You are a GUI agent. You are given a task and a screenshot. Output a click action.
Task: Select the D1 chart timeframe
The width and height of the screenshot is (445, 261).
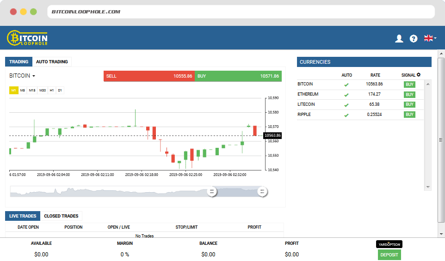(60, 91)
